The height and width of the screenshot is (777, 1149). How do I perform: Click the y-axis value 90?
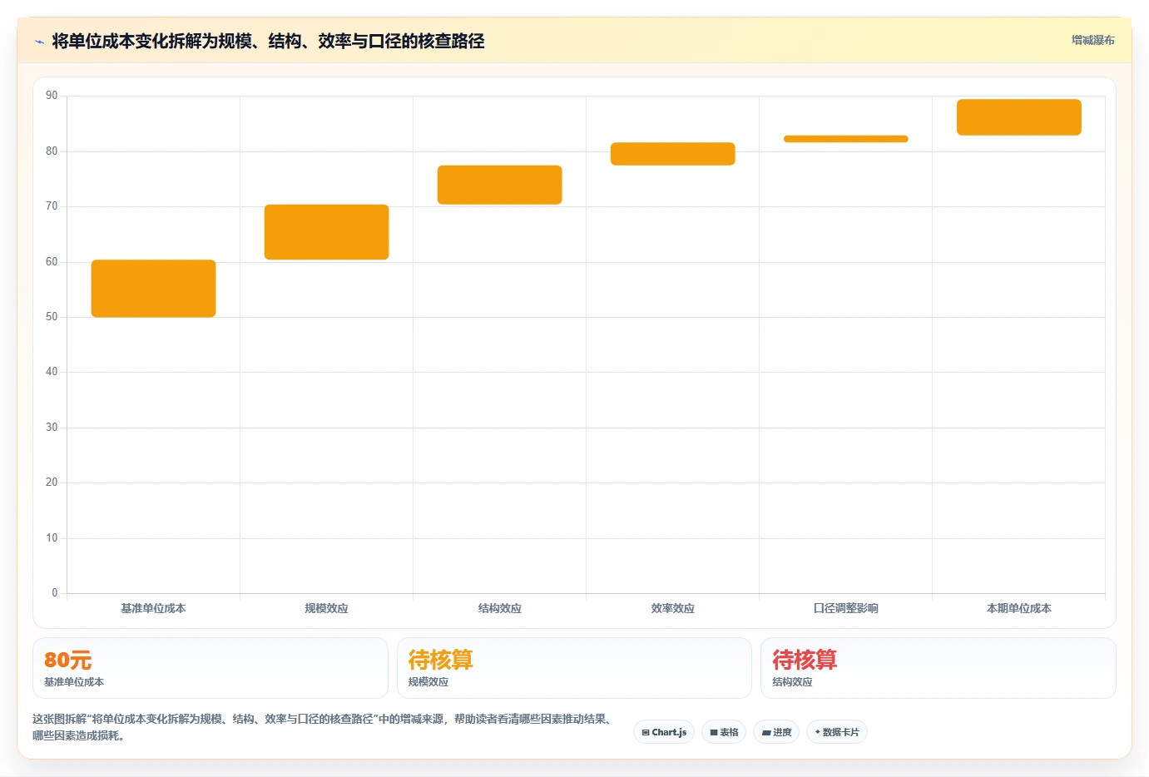point(52,96)
